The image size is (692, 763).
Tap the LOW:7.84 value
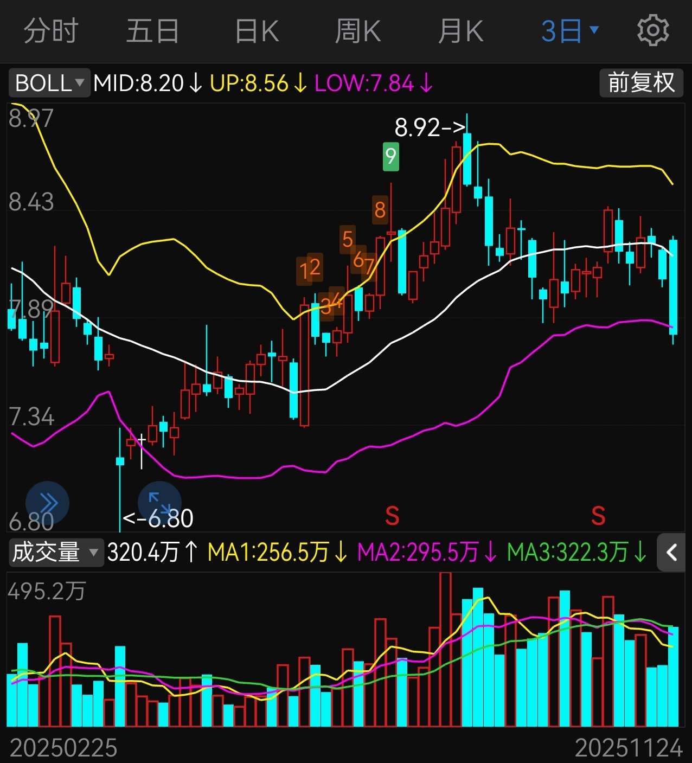click(374, 83)
